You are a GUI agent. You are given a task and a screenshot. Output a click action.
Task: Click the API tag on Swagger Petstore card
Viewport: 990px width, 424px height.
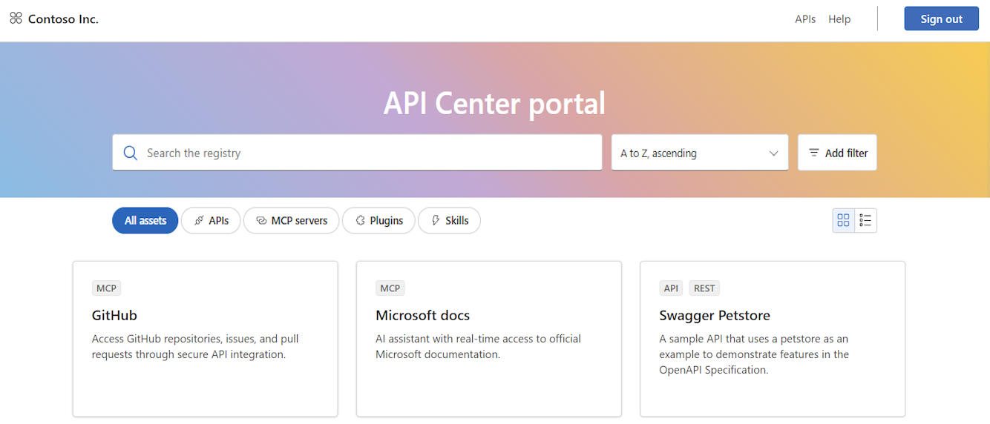point(671,288)
